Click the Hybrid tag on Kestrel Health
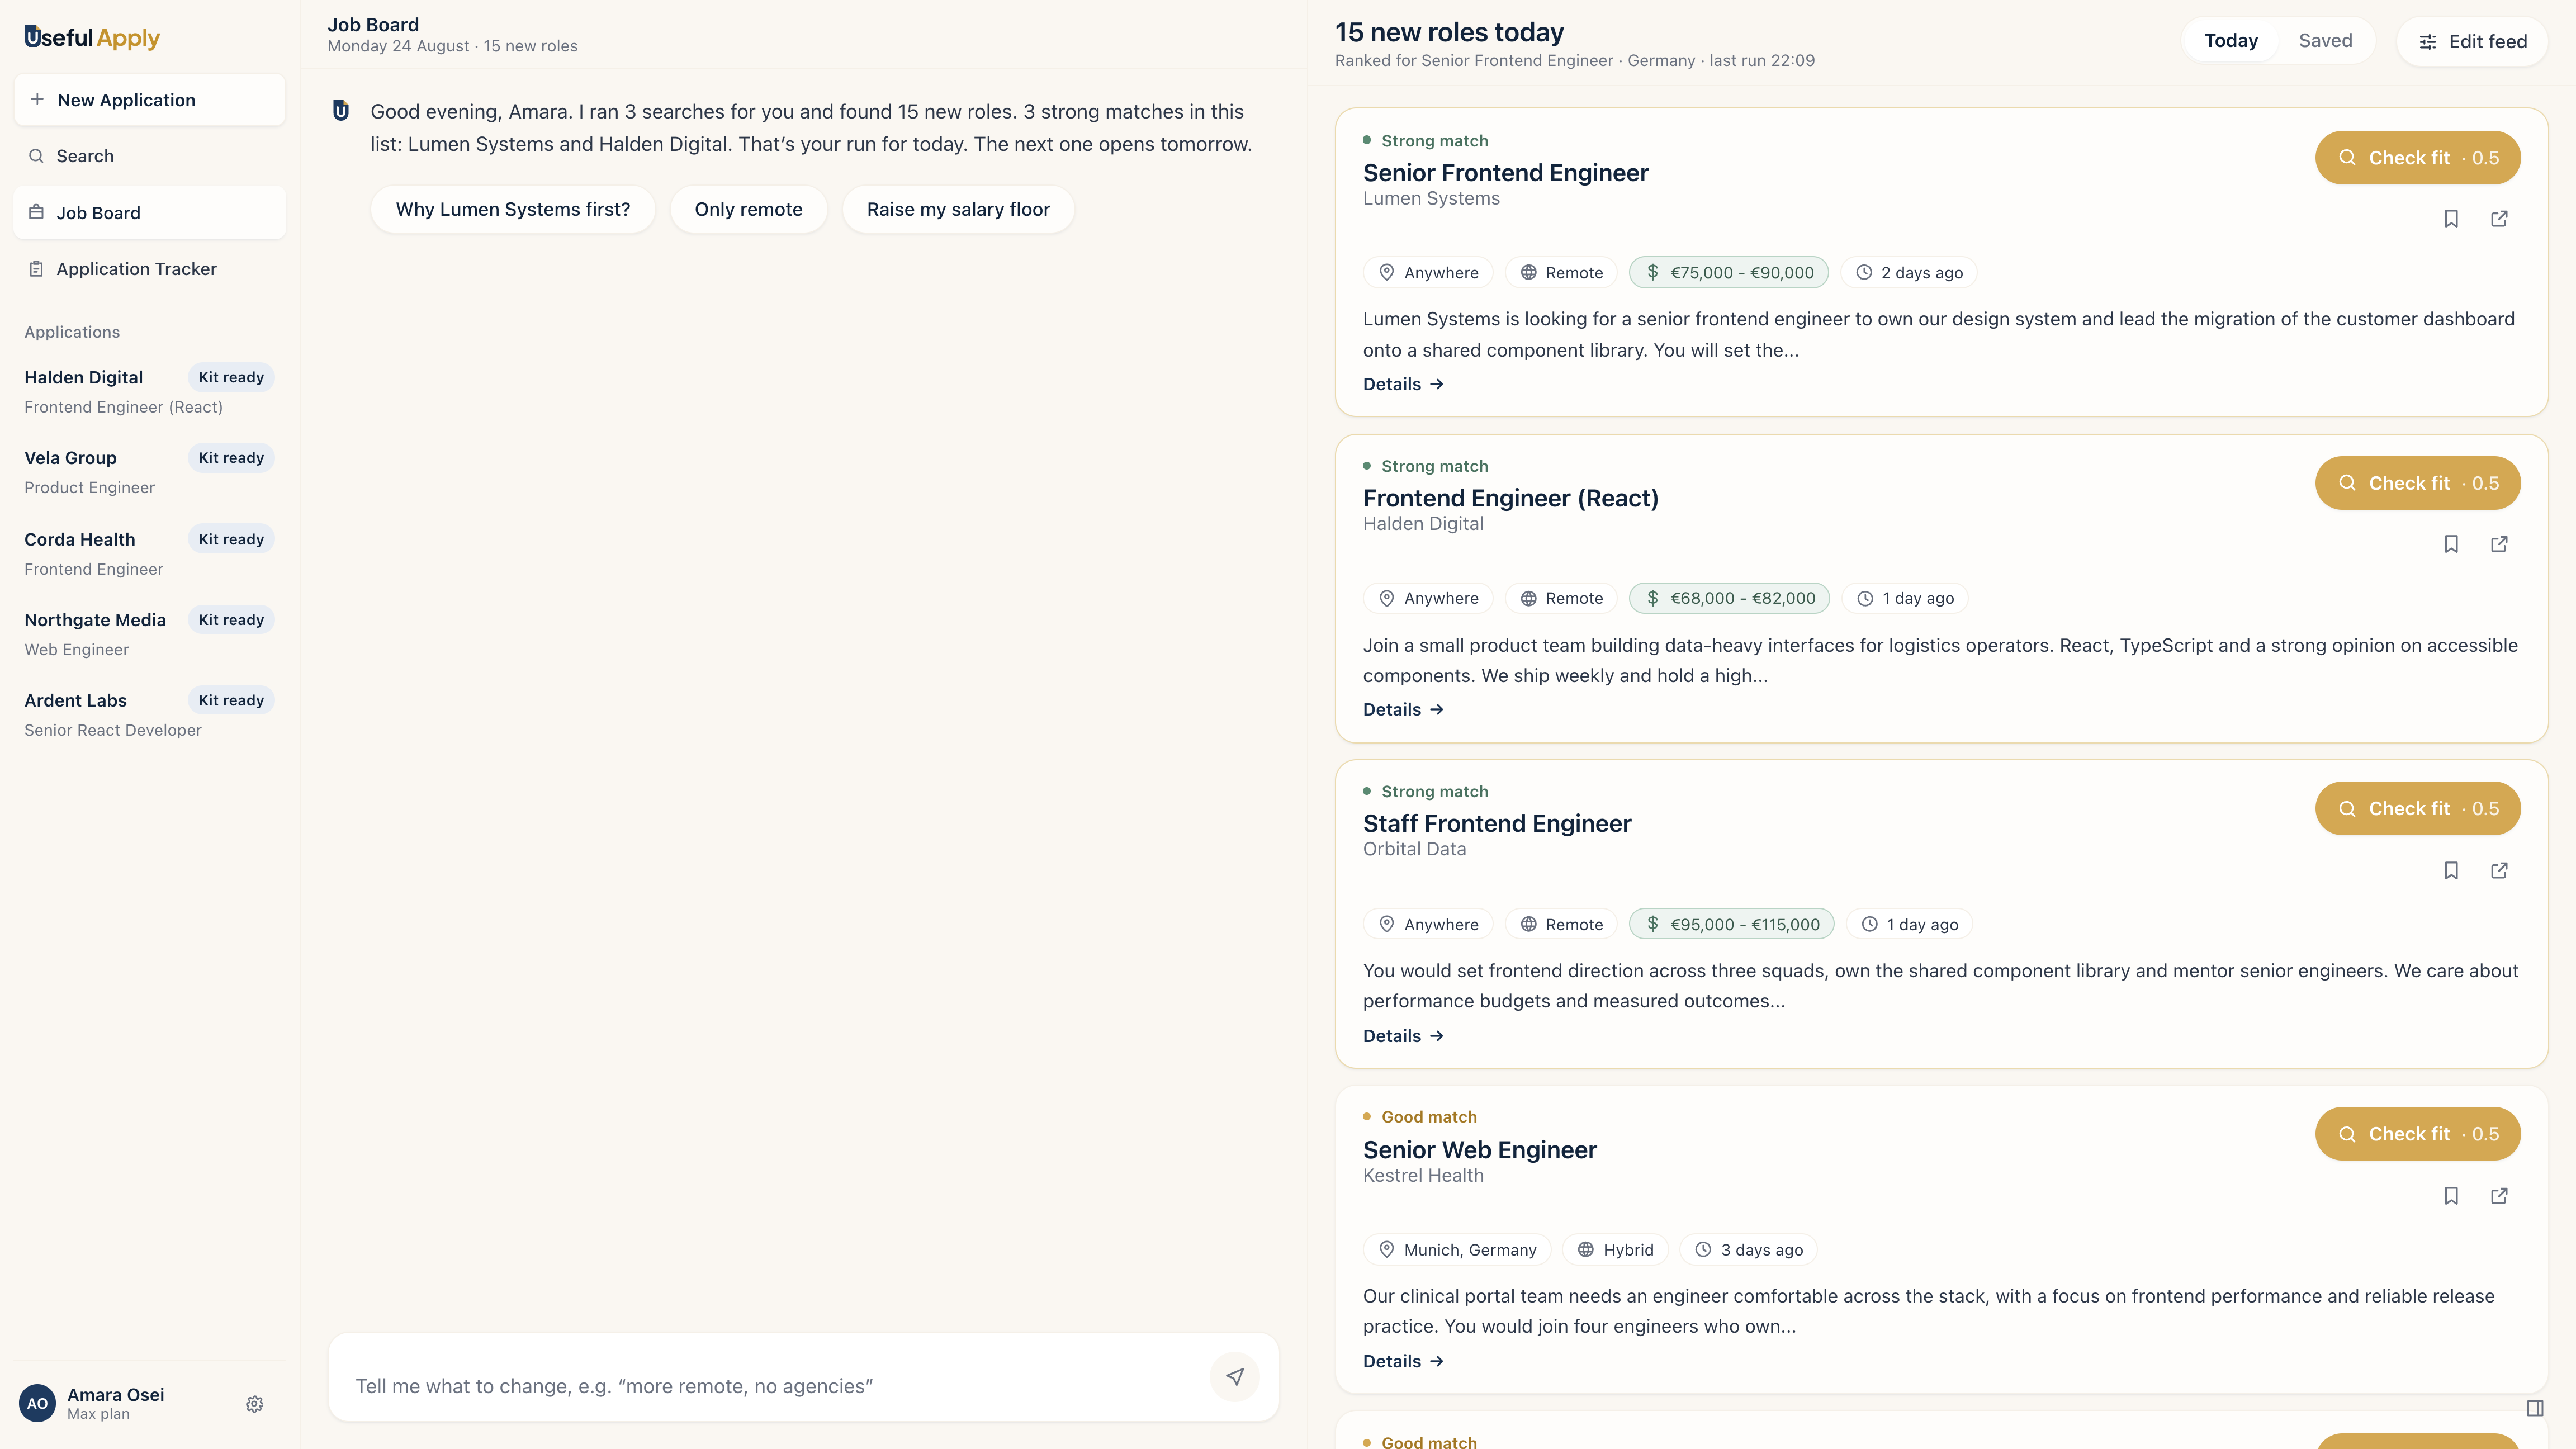This screenshot has height=1449, width=2576. click(x=1615, y=1250)
